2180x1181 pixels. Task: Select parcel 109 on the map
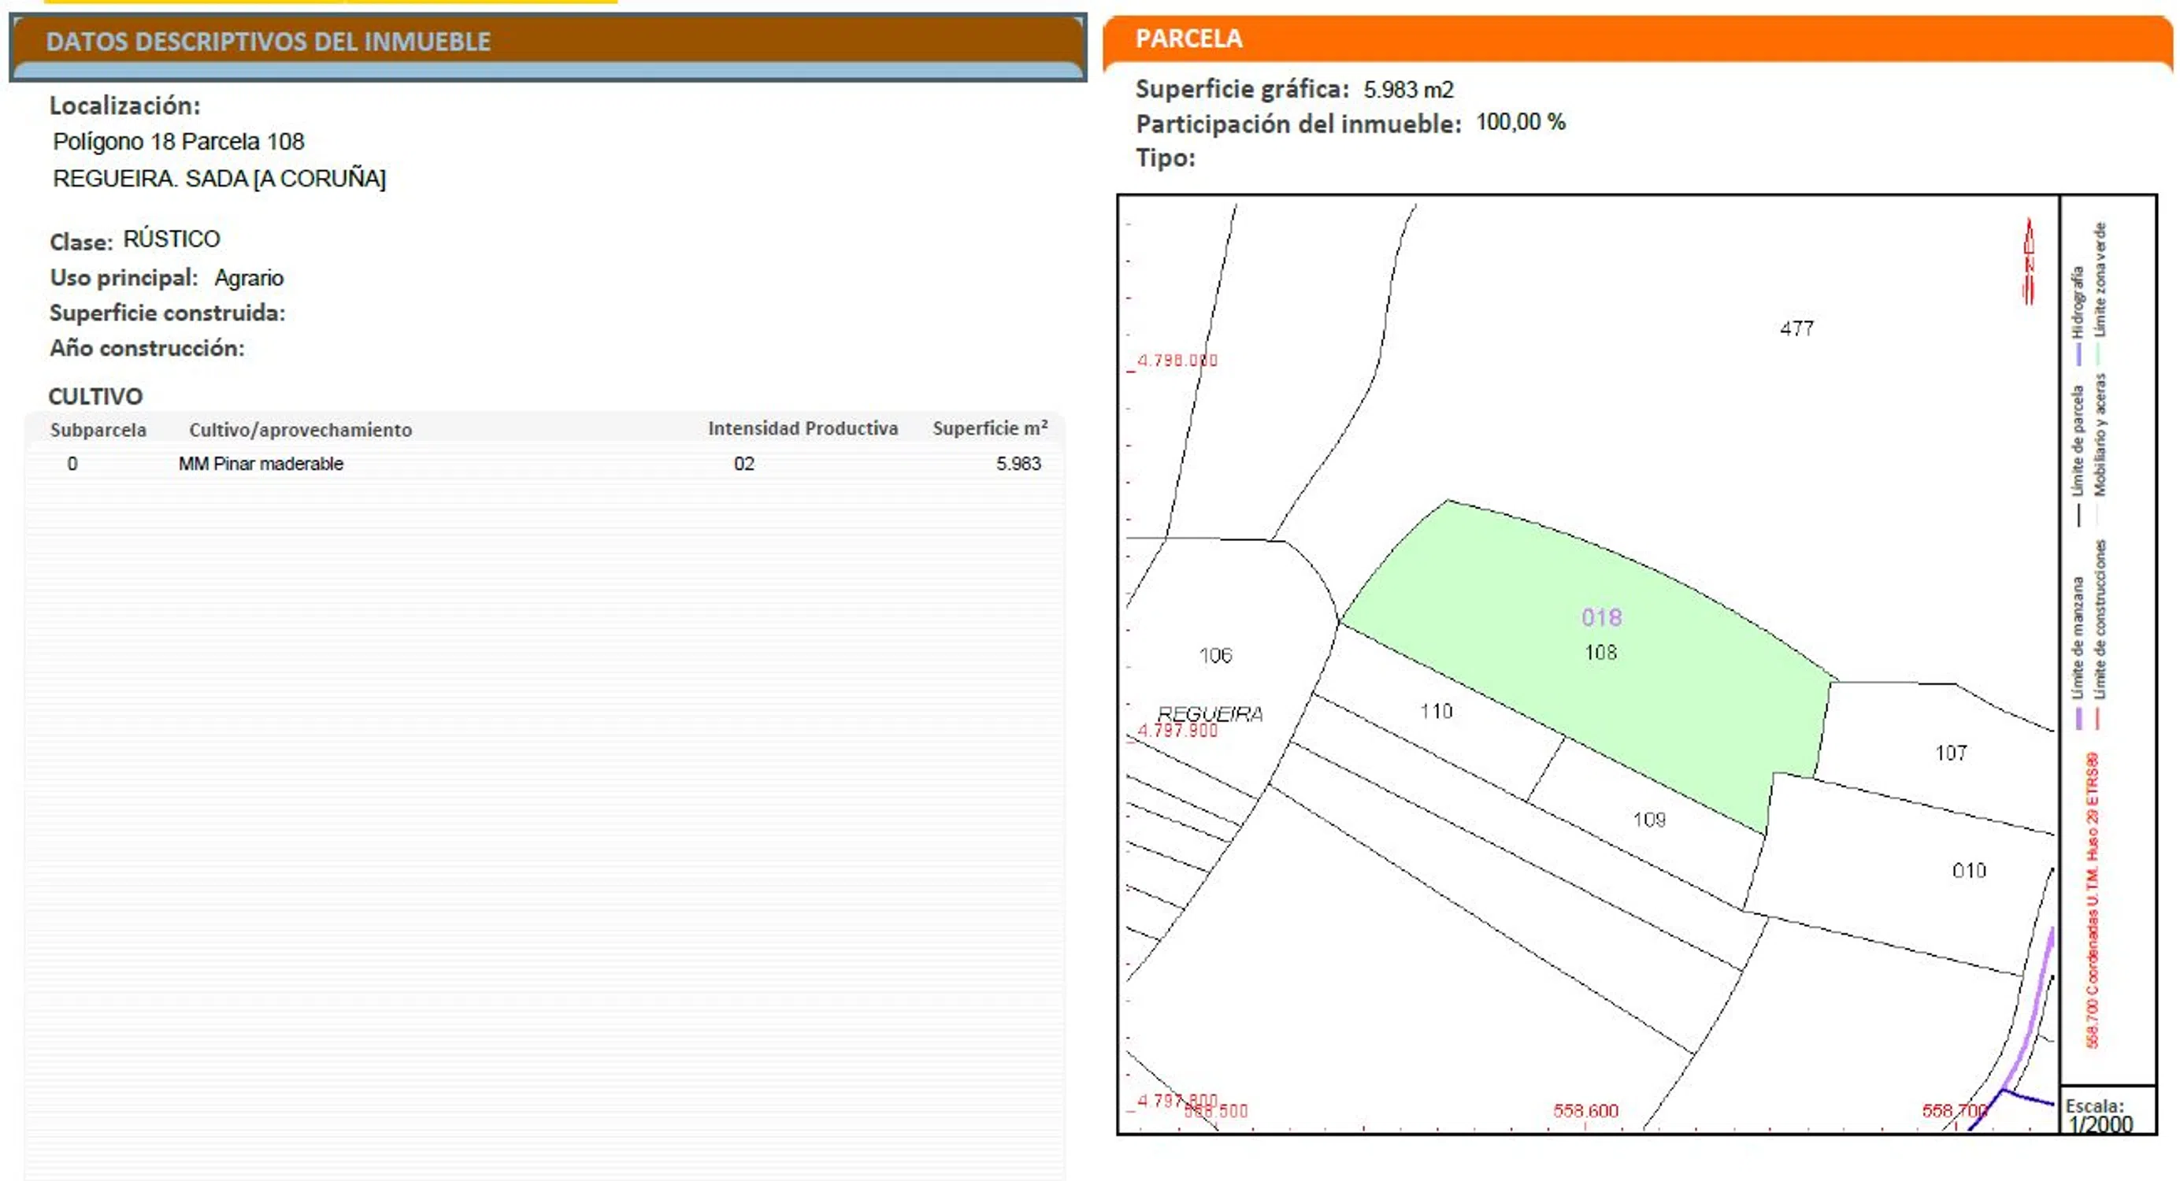tap(1648, 820)
